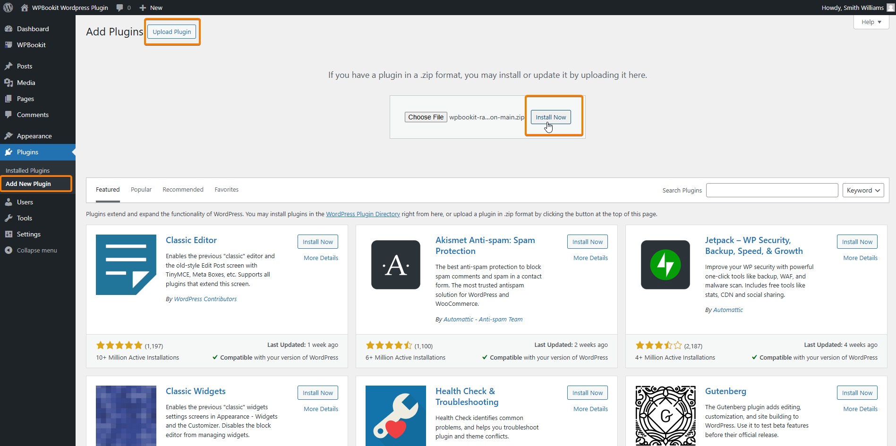Click the home icon beside site name

coord(25,8)
